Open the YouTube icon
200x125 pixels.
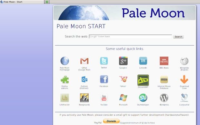click(x=104, y=98)
